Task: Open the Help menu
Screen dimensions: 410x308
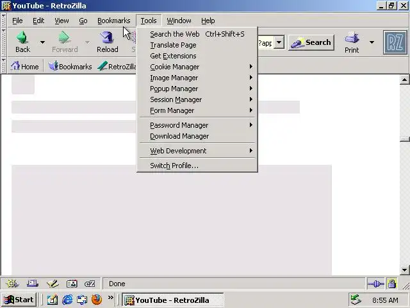Action: 208,21
